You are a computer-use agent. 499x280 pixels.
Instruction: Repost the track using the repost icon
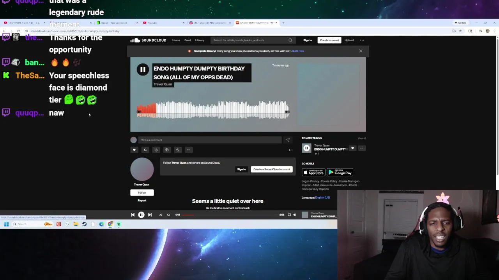pyautogui.click(x=145, y=150)
